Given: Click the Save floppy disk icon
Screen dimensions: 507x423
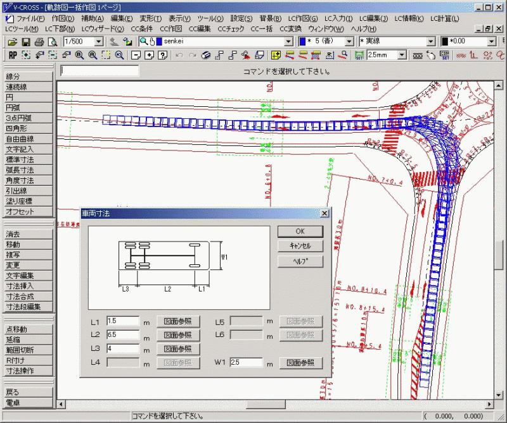Looking at the screenshot, I should [26, 41].
